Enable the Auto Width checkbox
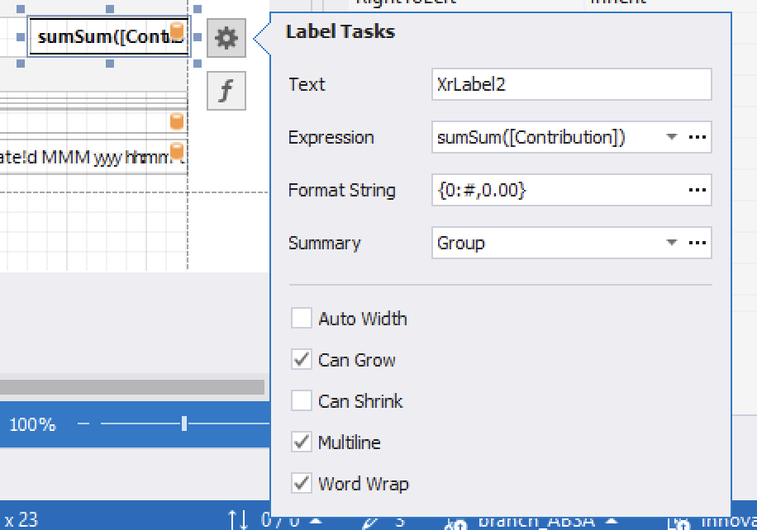The height and width of the screenshot is (530, 757). coord(302,319)
